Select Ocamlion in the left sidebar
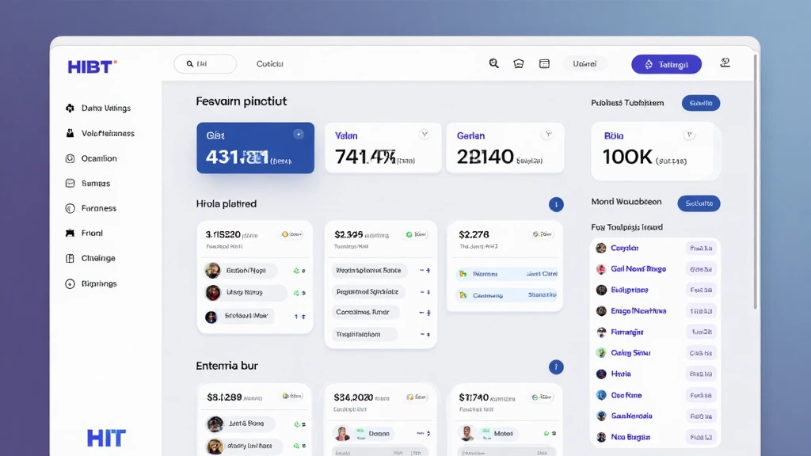 pyautogui.click(x=99, y=158)
